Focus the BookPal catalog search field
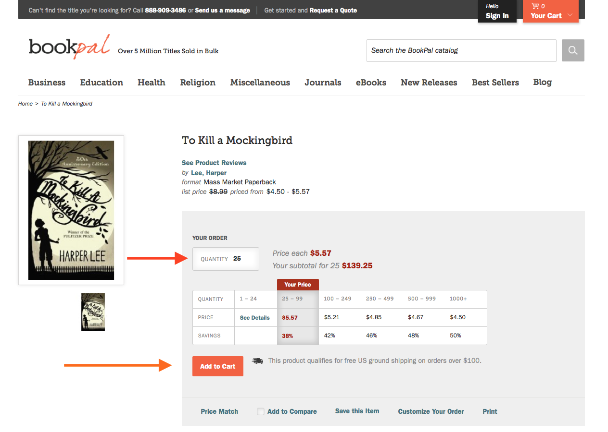 pos(461,50)
